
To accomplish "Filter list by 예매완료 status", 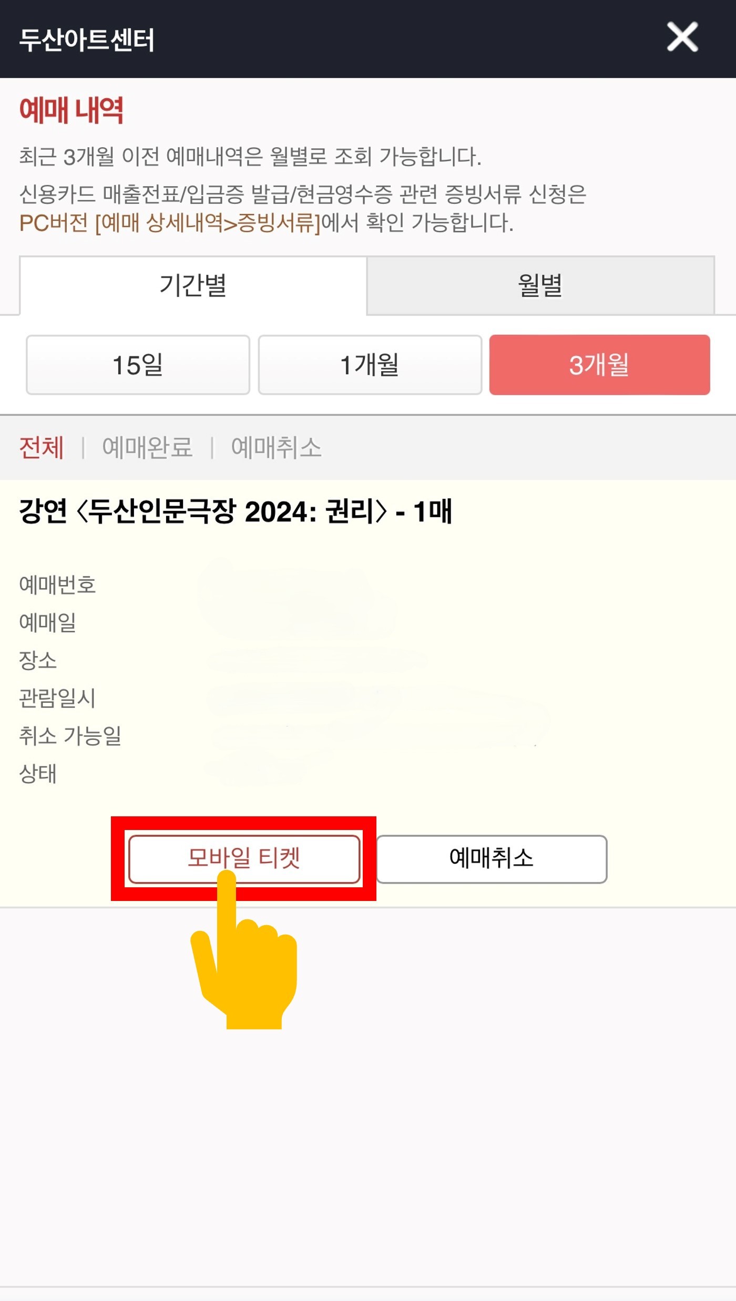I will (x=147, y=448).
